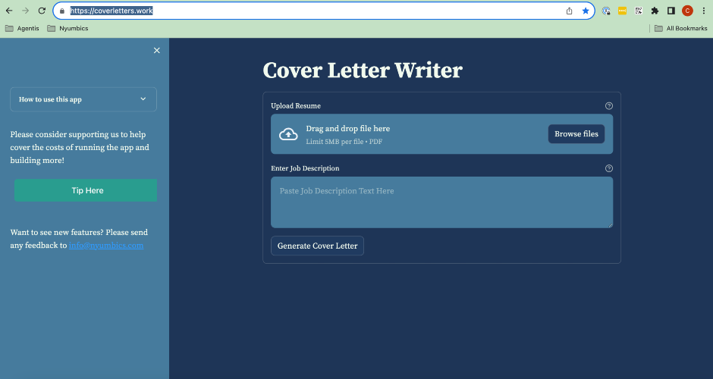Screen dimensions: 713x379
Task: Click the cloud upload icon
Action: coord(288,134)
